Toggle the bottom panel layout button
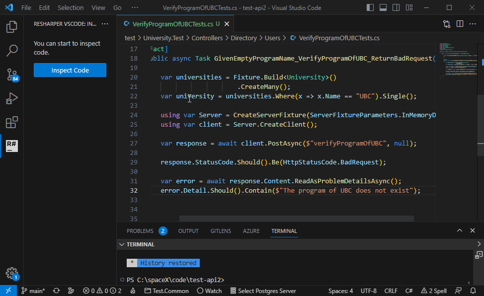Screen dimensions: 484x296 [x=383, y=8]
